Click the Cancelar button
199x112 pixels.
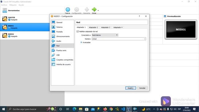pos(142,88)
